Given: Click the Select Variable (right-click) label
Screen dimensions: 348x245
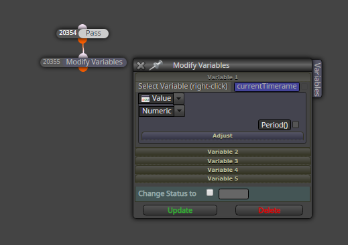Looking at the screenshot, I should click(x=183, y=86).
